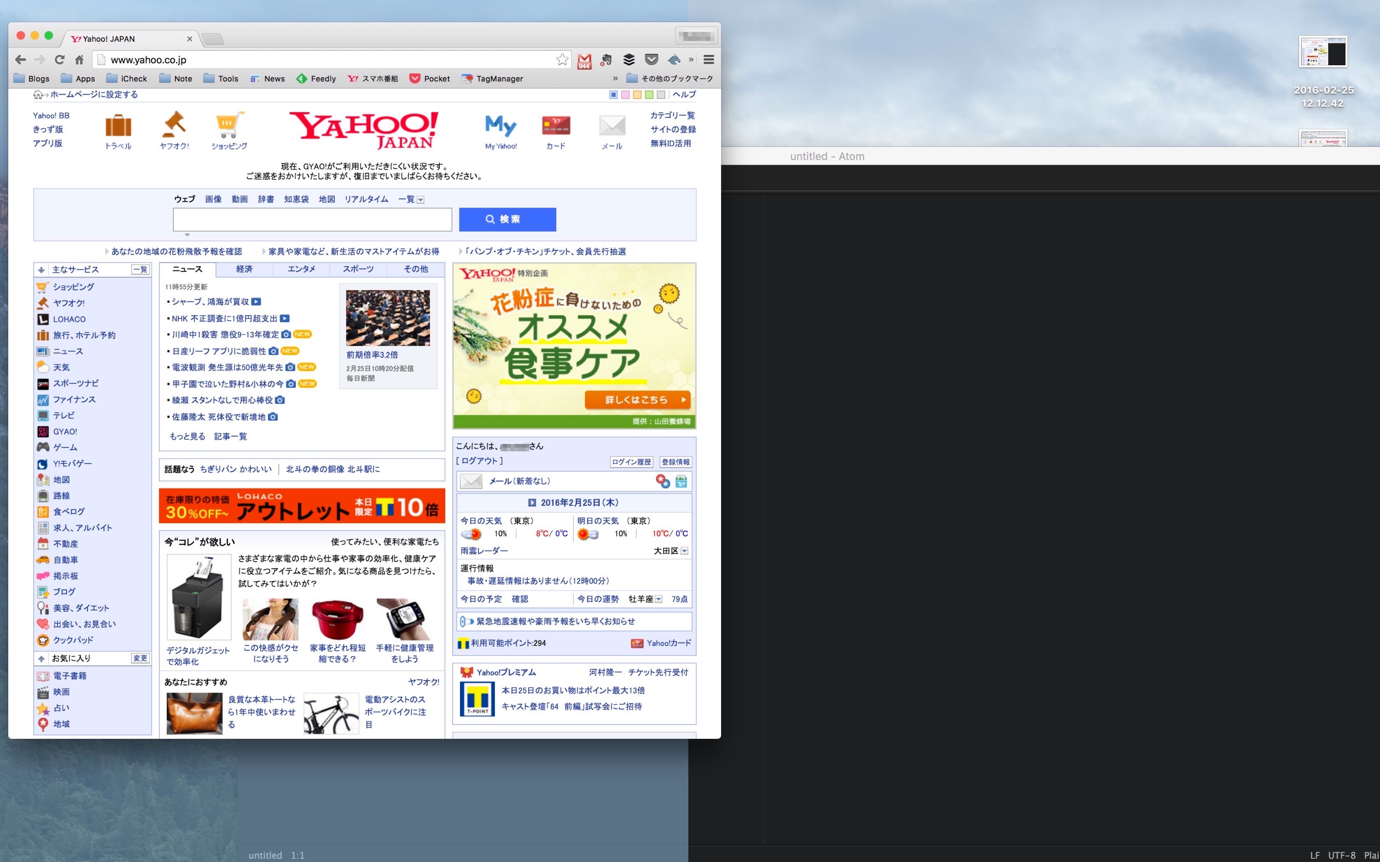Open the Yahoo Auctions gavel icon
Image resolution: width=1380 pixels, height=862 pixels.
[x=174, y=124]
